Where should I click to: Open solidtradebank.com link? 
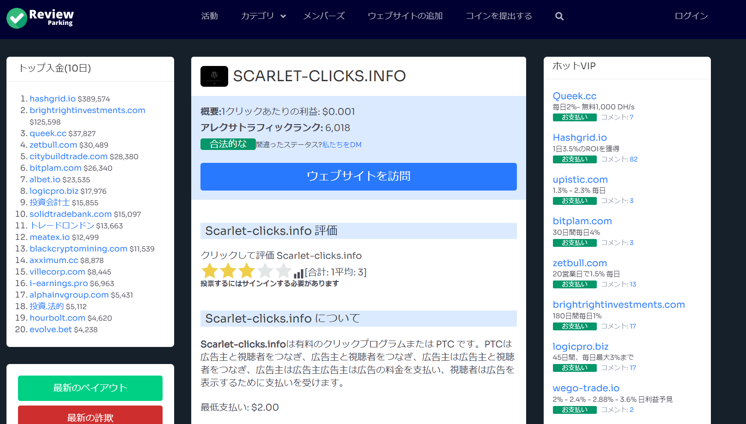coord(71,214)
